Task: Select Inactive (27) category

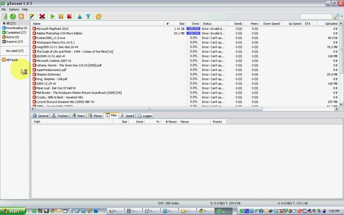Action: pos(13,42)
